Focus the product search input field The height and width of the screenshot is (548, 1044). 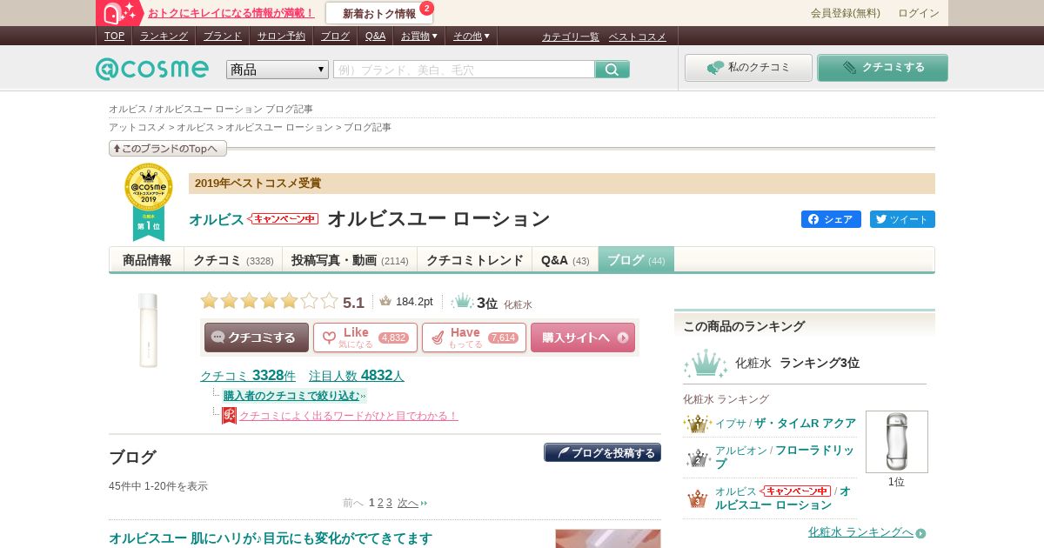[x=464, y=70]
